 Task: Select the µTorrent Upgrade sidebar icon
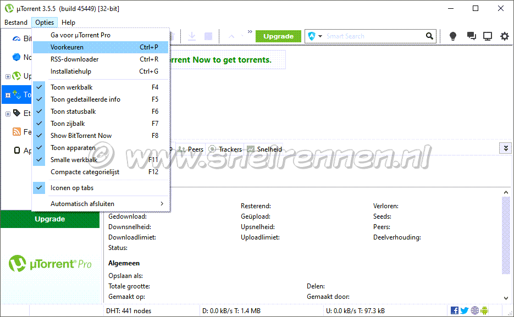[x=16, y=76]
